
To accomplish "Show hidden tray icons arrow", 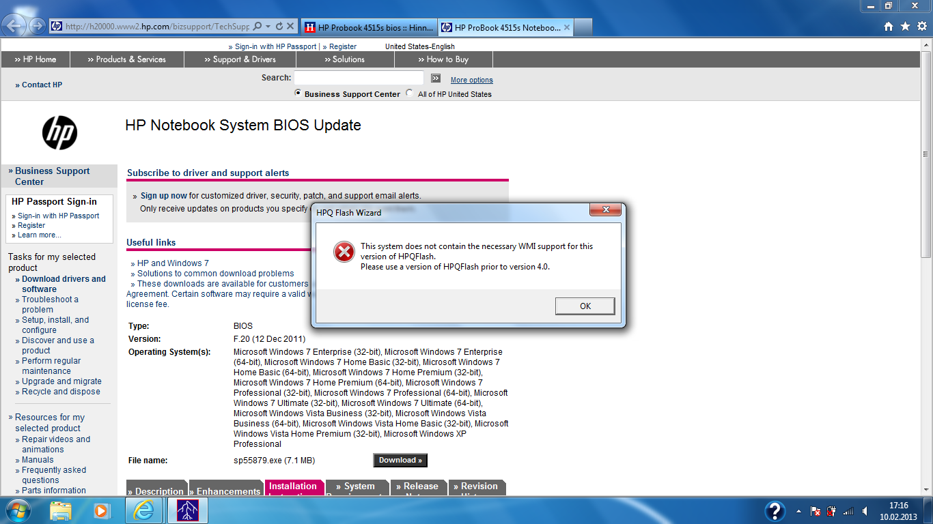I will point(799,511).
